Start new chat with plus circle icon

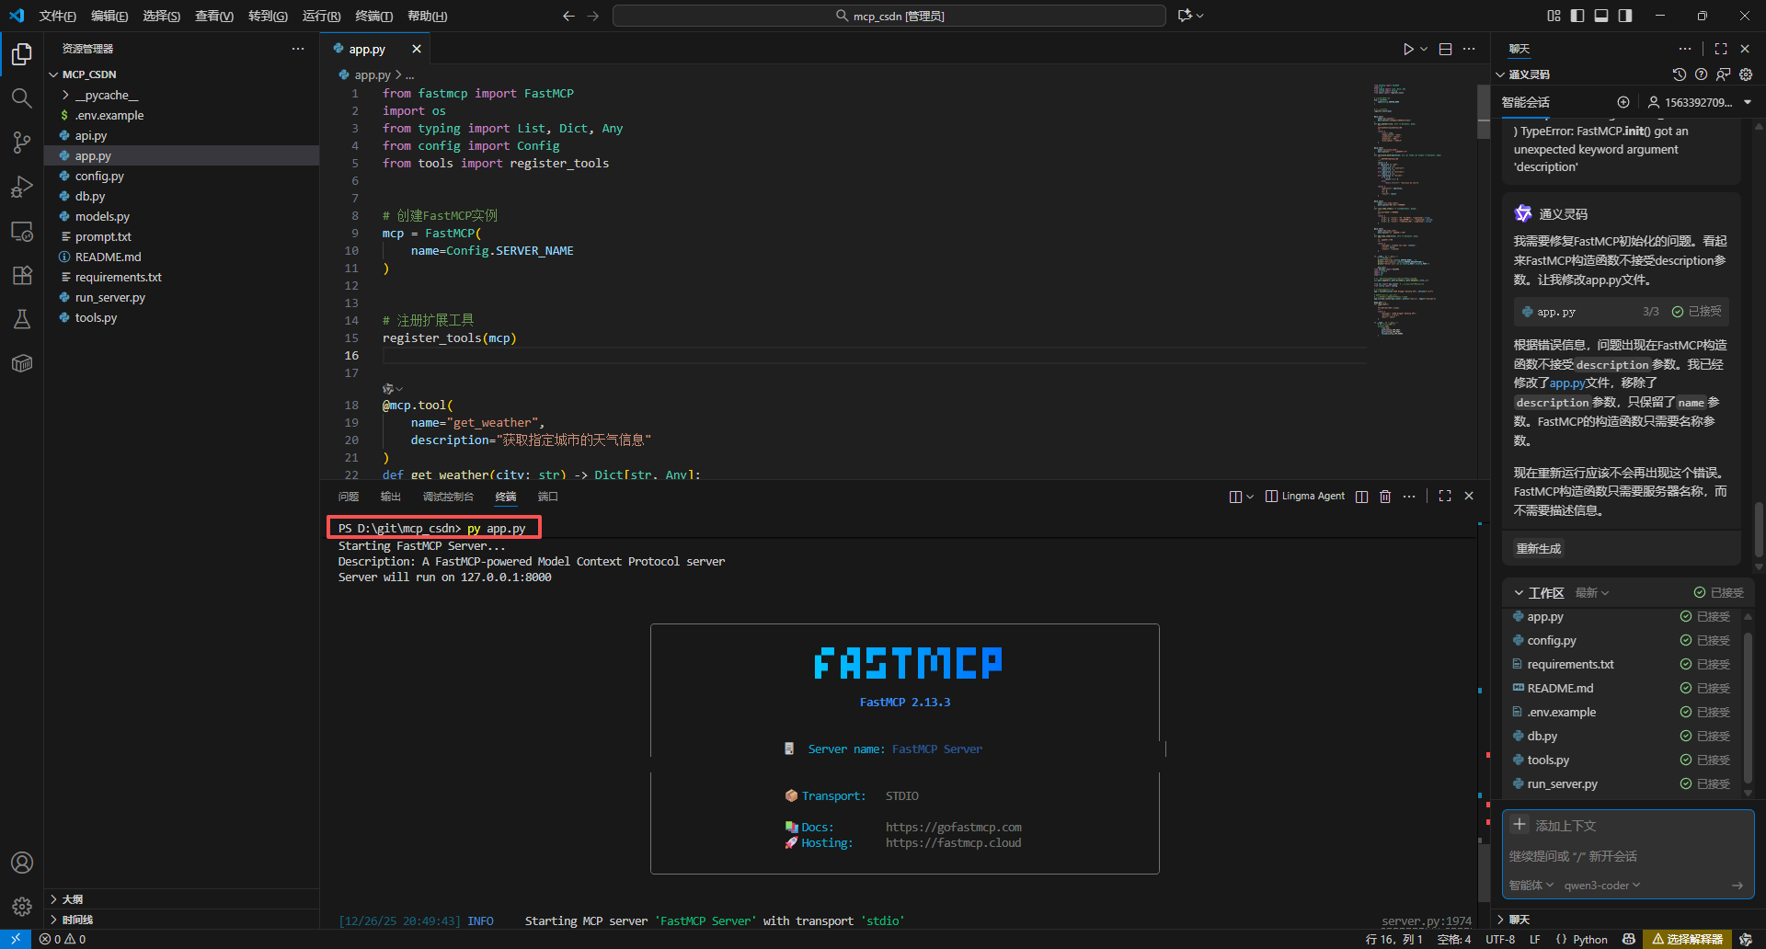pyautogui.click(x=1623, y=102)
